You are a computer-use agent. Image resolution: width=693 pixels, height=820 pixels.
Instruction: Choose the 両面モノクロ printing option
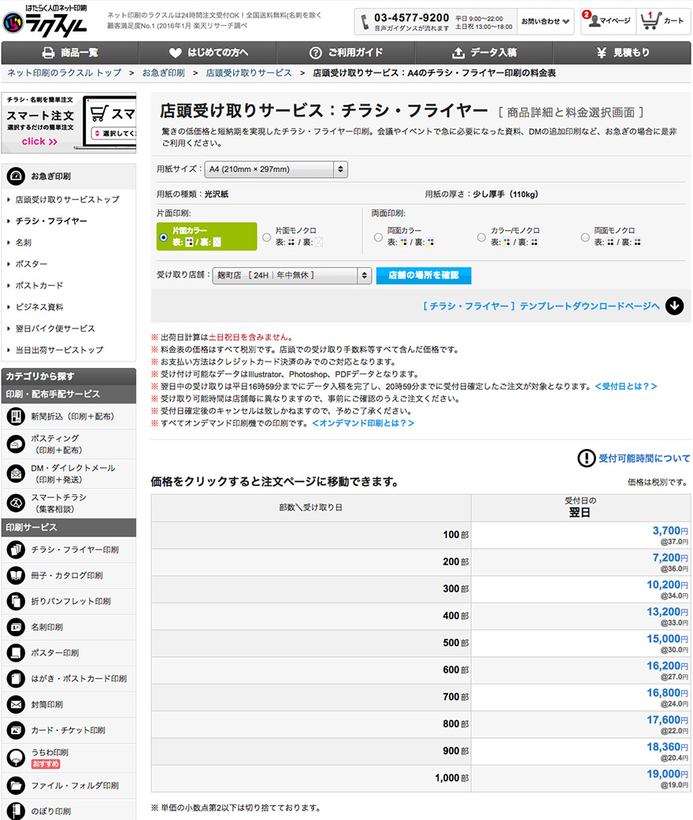coord(585,236)
